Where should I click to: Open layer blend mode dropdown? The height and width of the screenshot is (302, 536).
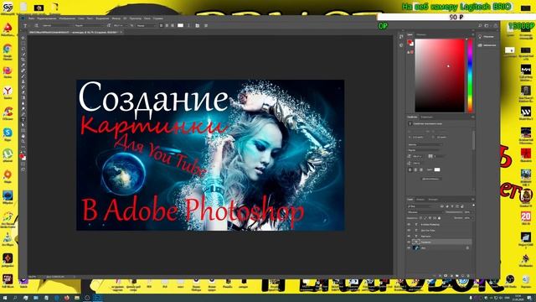click(x=426, y=212)
